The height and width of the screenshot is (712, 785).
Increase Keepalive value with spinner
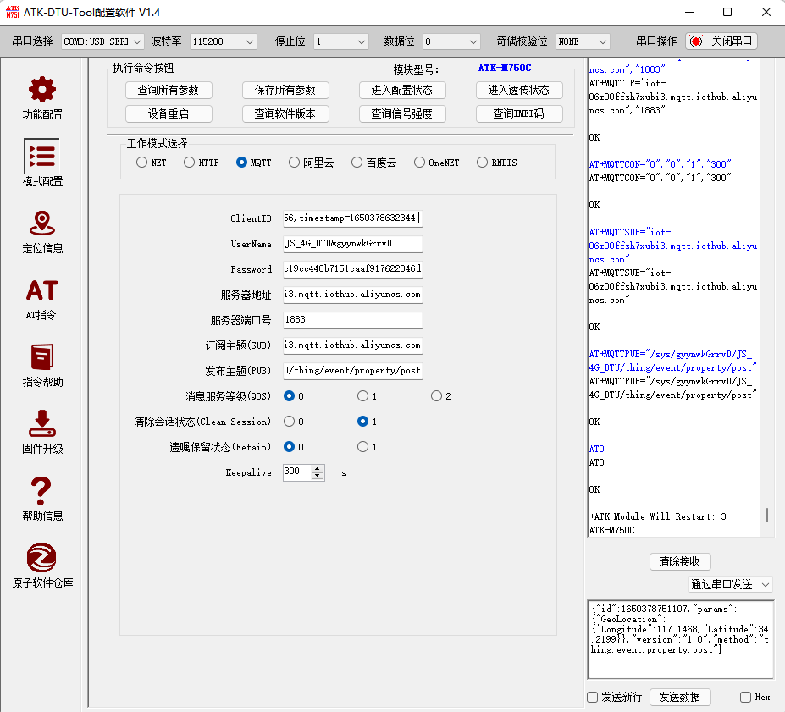[x=319, y=468]
